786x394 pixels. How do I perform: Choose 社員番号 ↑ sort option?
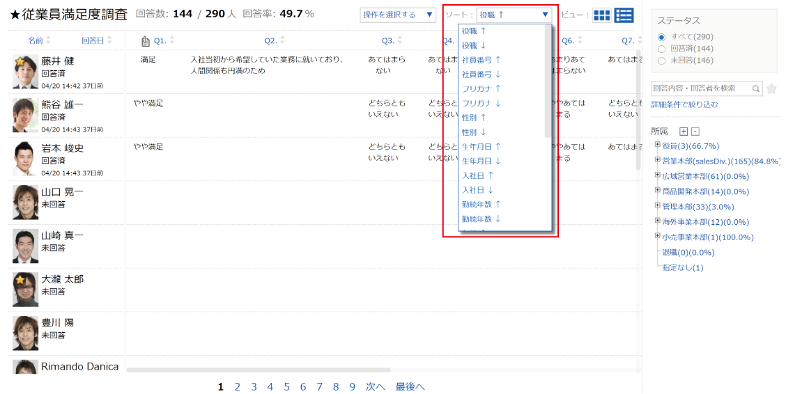click(x=481, y=60)
